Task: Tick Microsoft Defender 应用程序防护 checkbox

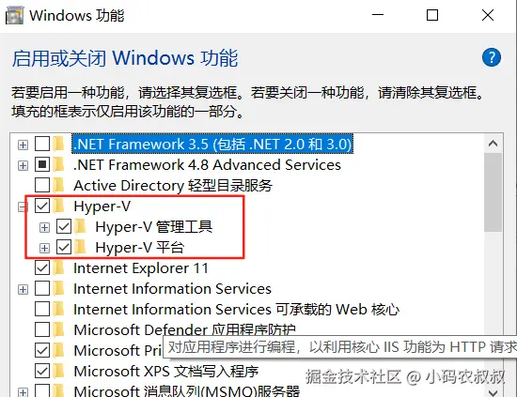Action: (42, 329)
